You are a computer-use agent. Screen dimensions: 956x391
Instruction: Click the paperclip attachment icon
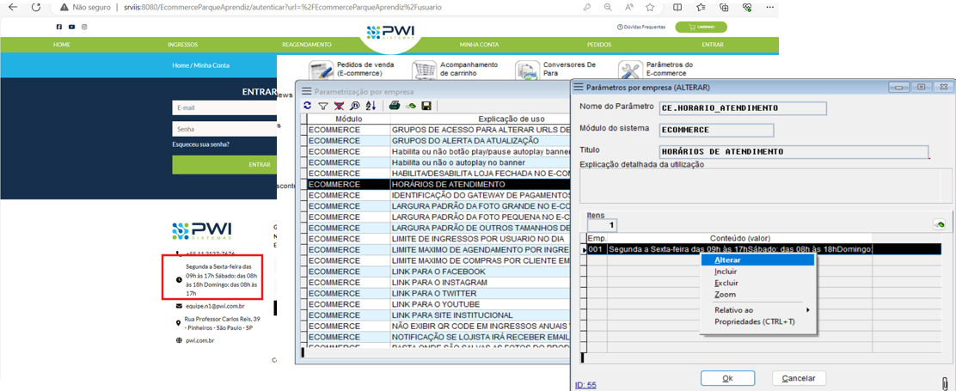(x=945, y=382)
